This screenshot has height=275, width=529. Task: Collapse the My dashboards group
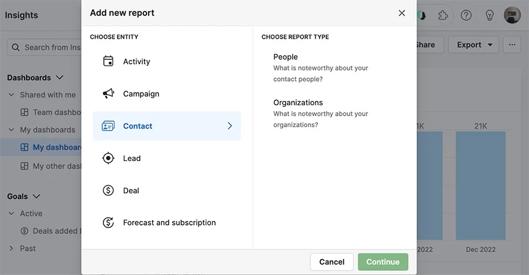pyautogui.click(x=11, y=130)
